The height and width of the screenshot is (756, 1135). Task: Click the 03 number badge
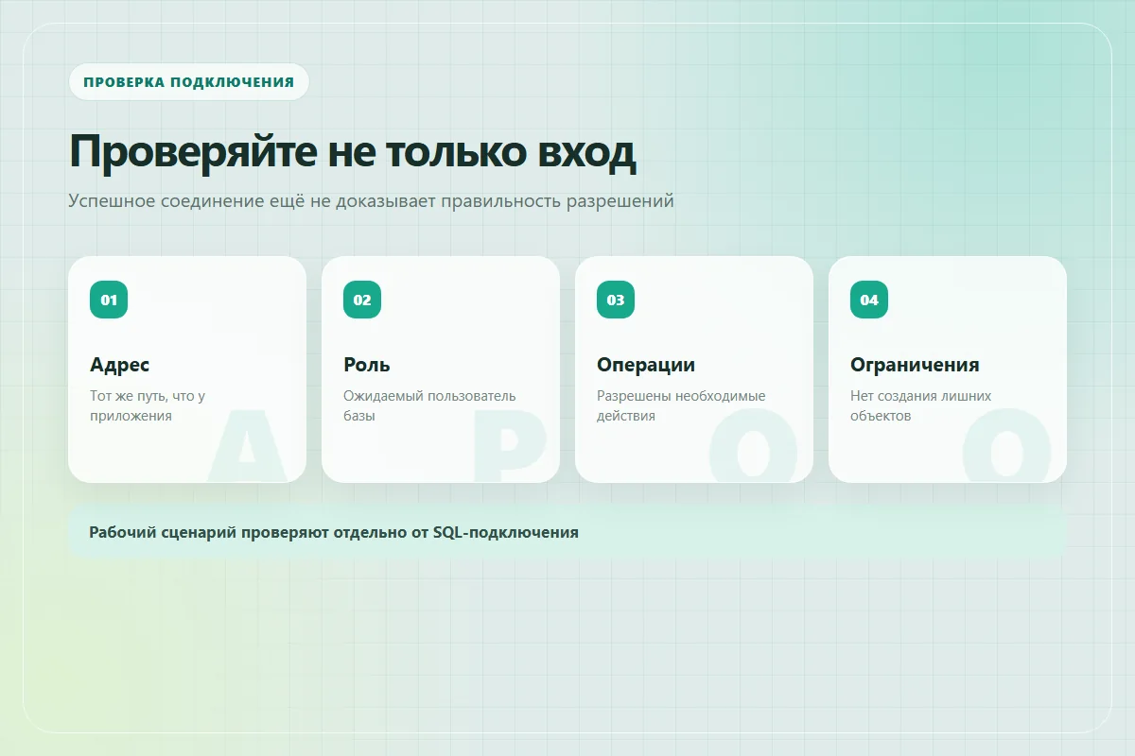[616, 300]
